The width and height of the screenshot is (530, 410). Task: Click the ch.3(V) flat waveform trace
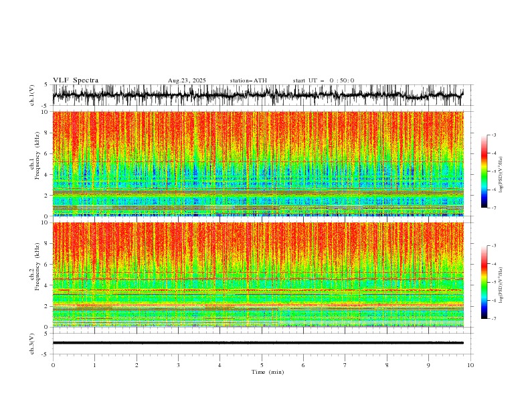258,343
